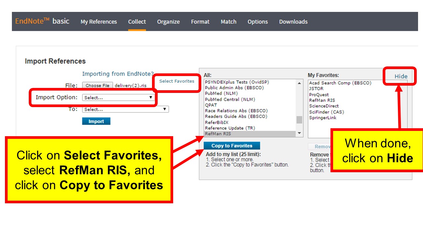Select SpringerLink in My Favorites
Screen dimensions: 423x238
coord(323,118)
